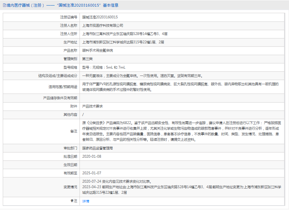The width and height of the screenshot is (289, 210).
Task: Click the 注册人住所 address value
Action: (x=125, y=34)
